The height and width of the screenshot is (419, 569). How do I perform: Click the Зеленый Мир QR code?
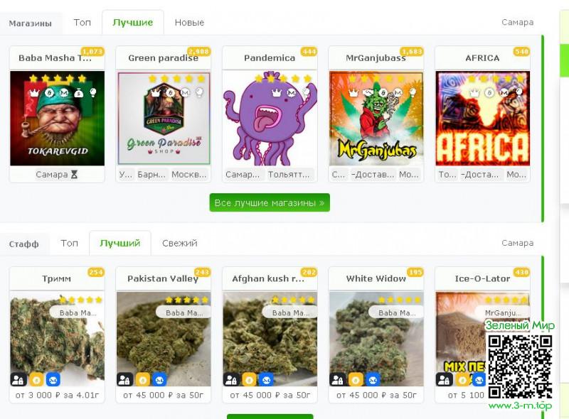(x=521, y=367)
